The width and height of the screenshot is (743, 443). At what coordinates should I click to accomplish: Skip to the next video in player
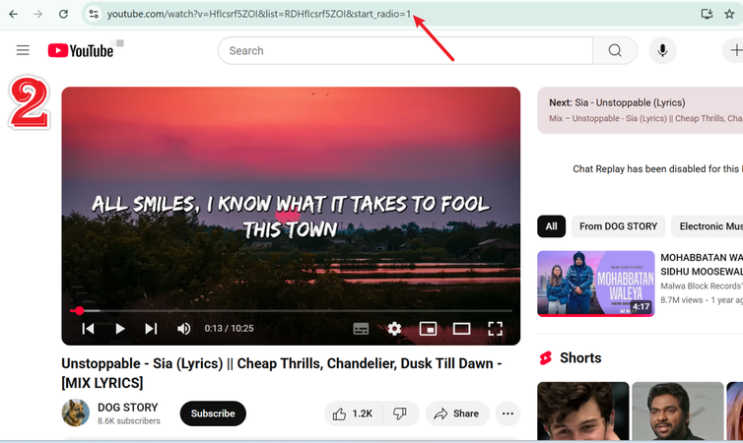(x=151, y=329)
